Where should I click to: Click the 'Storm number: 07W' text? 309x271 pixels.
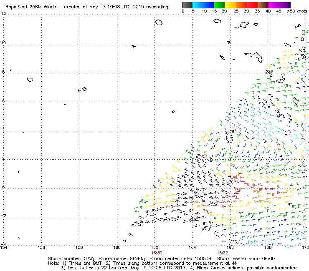[71, 258]
